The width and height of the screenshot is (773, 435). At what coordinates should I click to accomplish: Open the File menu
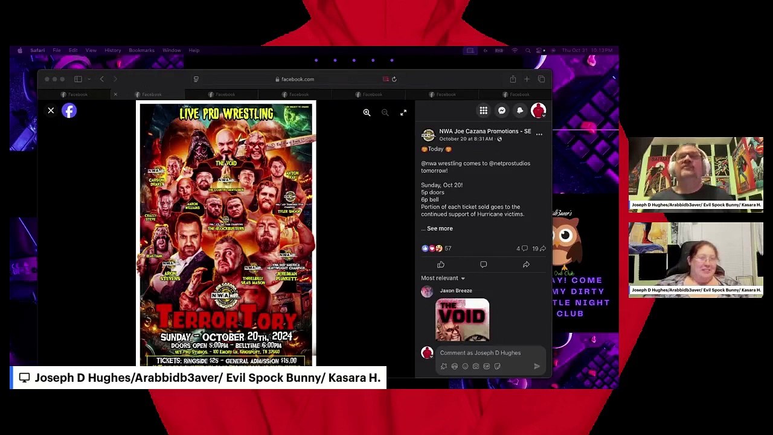pos(56,50)
